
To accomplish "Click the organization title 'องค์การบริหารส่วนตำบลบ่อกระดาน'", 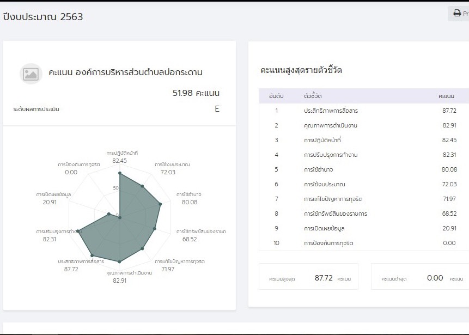I will coord(139,72).
